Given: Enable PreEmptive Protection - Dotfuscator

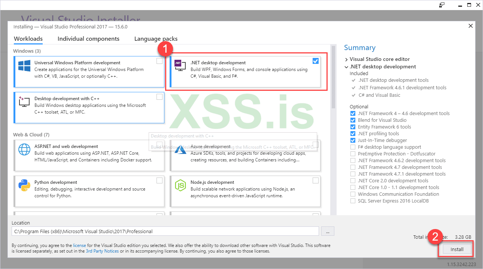Looking at the screenshot, I should [x=353, y=154].
